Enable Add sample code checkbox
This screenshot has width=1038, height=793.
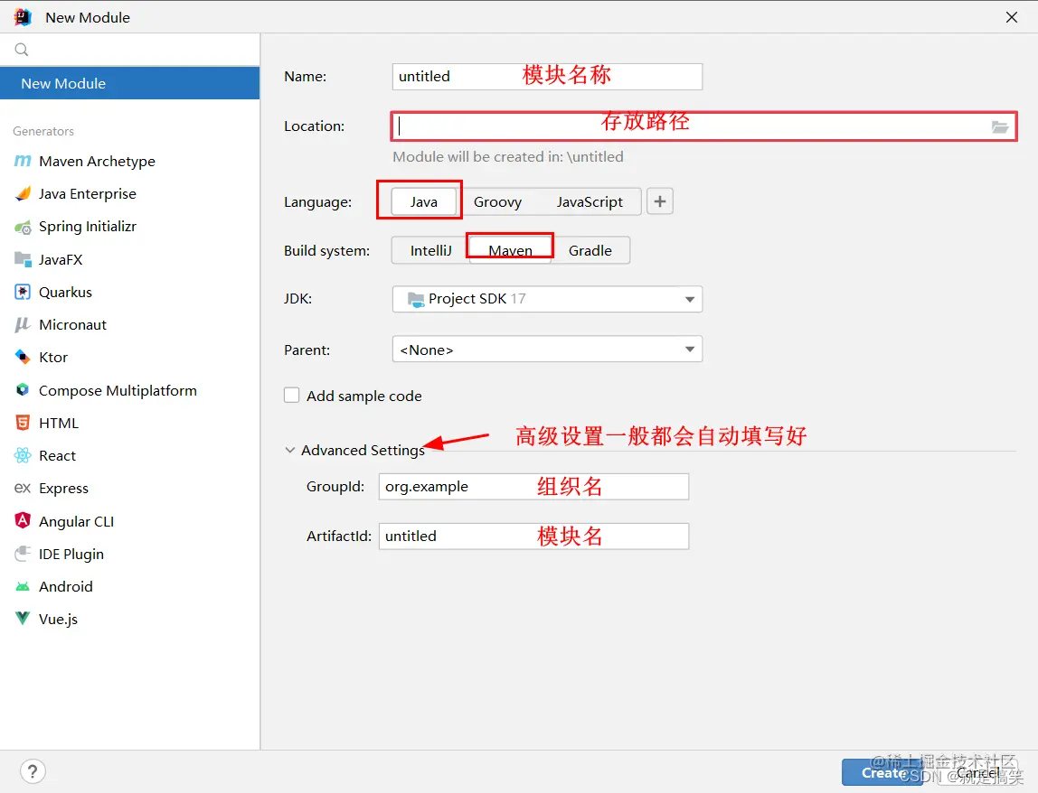[x=292, y=395]
